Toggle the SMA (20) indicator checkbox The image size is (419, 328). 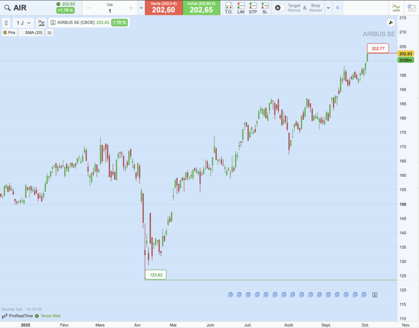[x=22, y=33]
